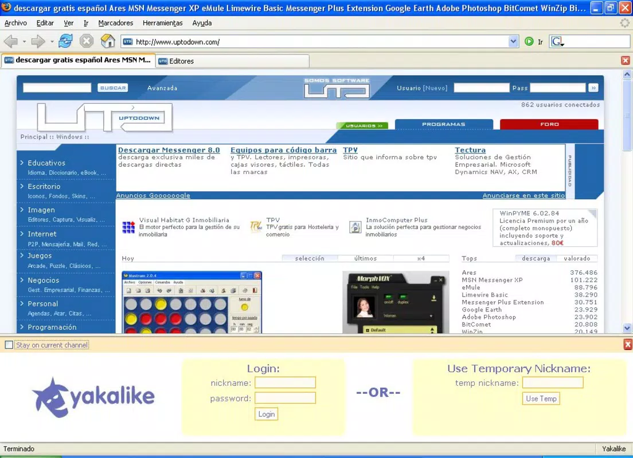Close the Yakalike panel with red X
Viewport: 633px width, 458px height.
[628, 344]
